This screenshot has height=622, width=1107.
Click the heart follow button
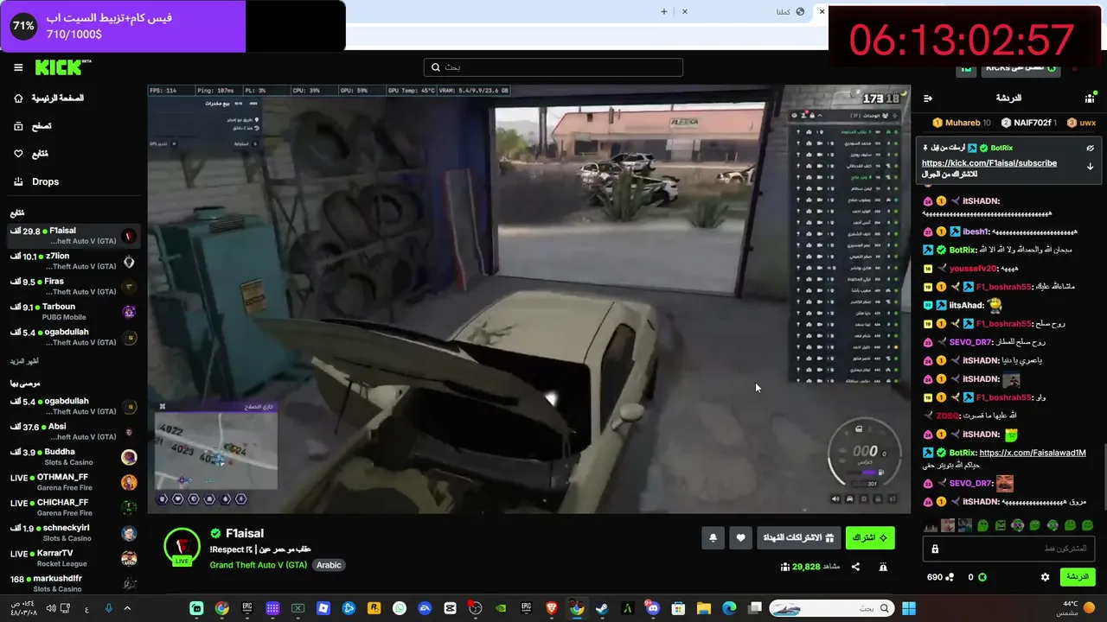coord(740,538)
